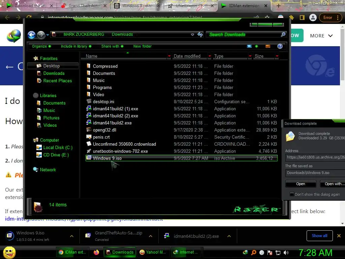This screenshot has height=259, width=345.
Task: Click the Chrome share page icon
Action: (256, 18)
